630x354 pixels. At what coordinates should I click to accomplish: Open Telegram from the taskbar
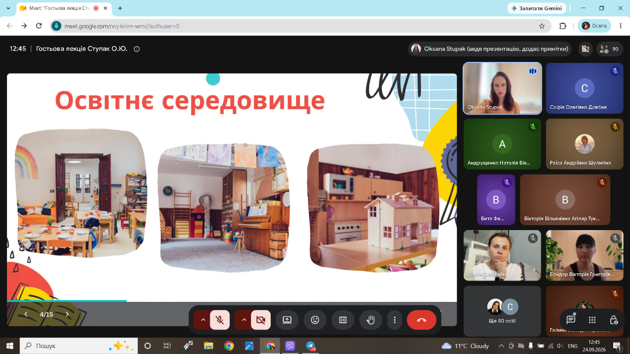[311, 346]
